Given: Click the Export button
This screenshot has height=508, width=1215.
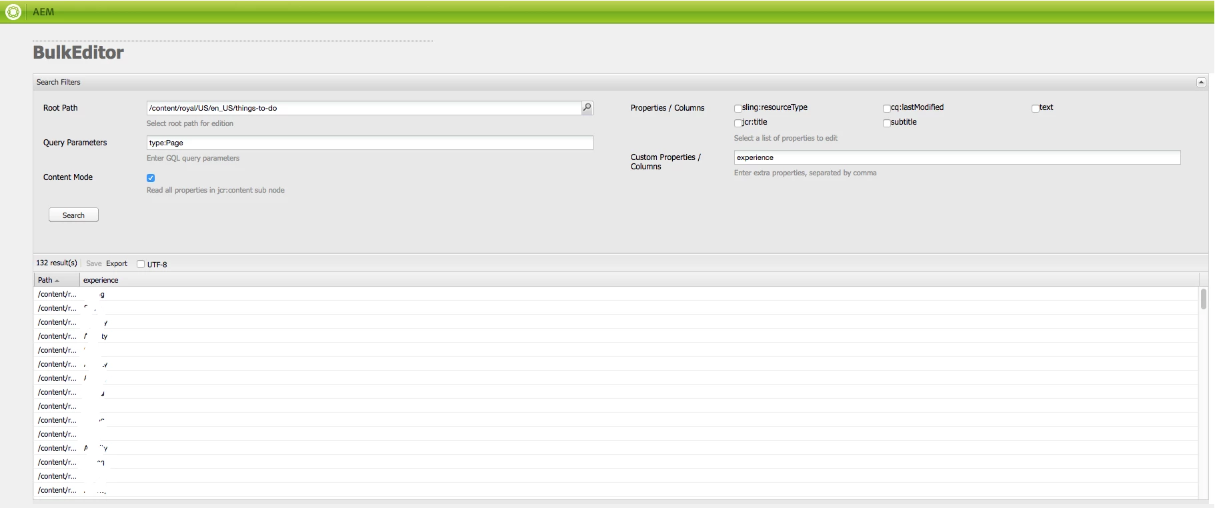Looking at the screenshot, I should (x=117, y=263).
